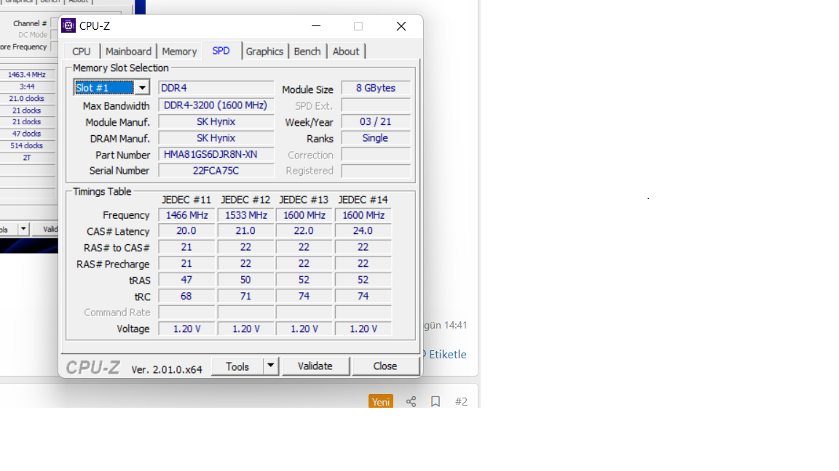Select the SPD tab

coord(221,51)
